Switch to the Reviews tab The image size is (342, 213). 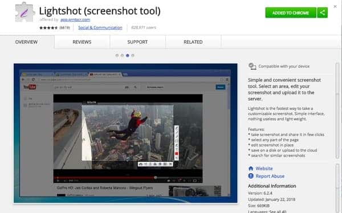tap(82, 42)
